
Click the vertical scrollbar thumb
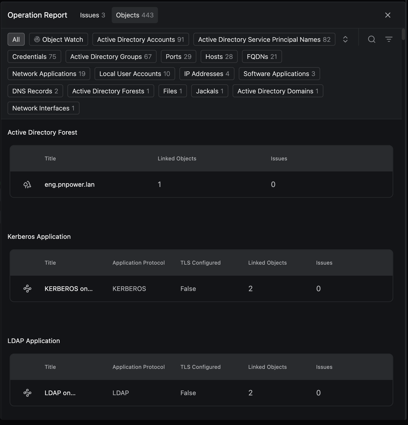pyautogui.click(x=403, y=35)
